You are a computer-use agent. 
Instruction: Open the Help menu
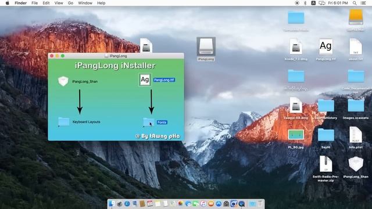[101, 3]
